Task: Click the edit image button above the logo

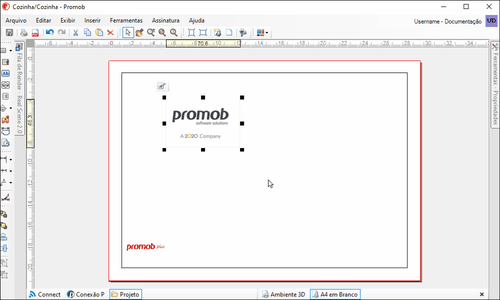Action: coord(161,86)
